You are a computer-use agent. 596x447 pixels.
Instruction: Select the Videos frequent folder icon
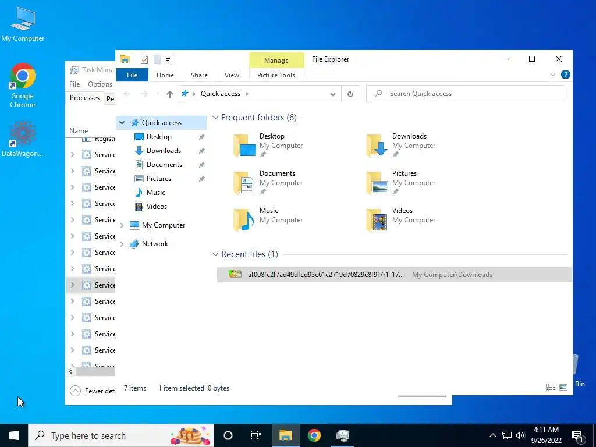click(377, 219)
